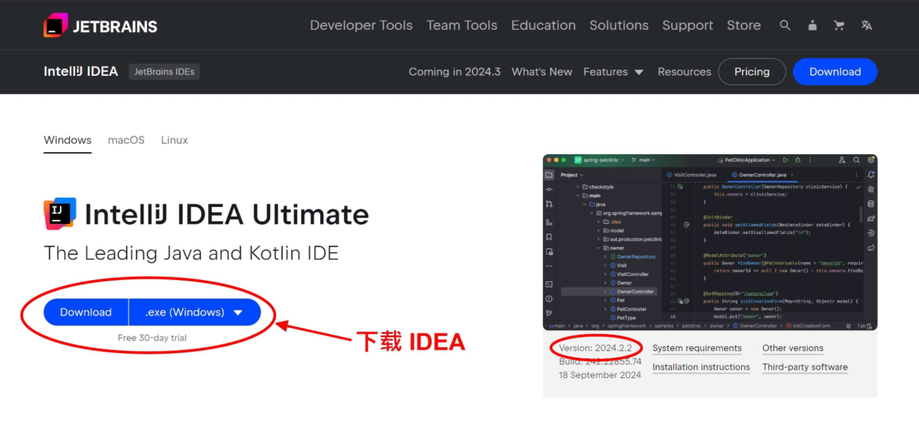Open Resources page

[684, 72]
